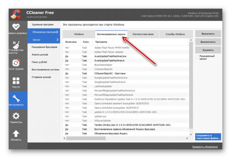Open the Custom Clean broom icon
The image size is (231, 158).
click(16, 45)
